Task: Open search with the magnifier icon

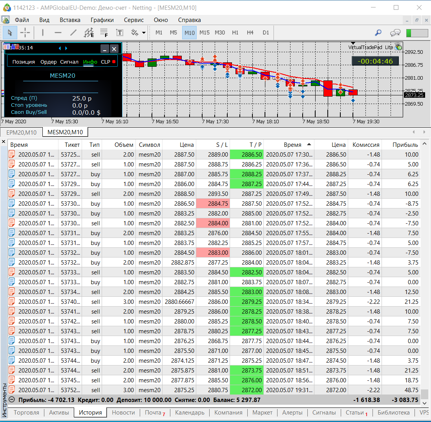Action: point(378,33)
